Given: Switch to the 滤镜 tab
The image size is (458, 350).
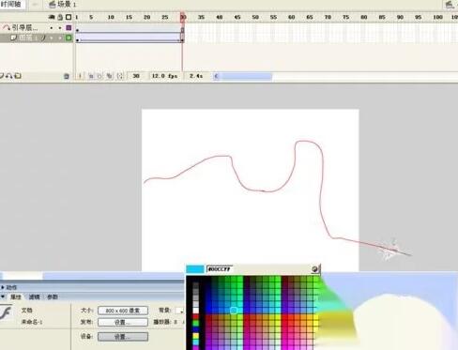Looking at the screenshot, I should tap(34, 297).
